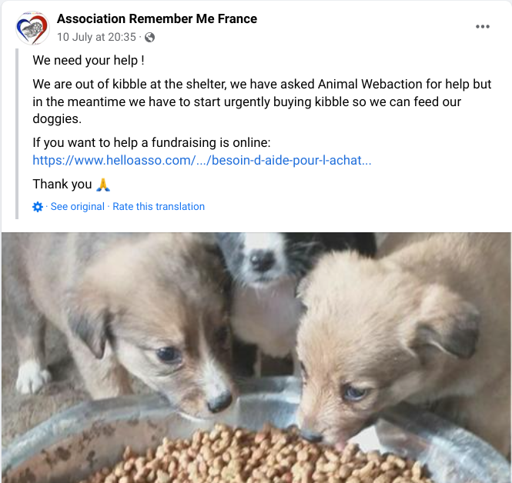Click the "If you want to help" line

click(x=152, y=142)
